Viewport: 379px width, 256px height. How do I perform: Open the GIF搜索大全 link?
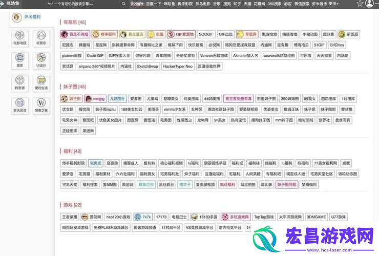[x=119, y=56]
